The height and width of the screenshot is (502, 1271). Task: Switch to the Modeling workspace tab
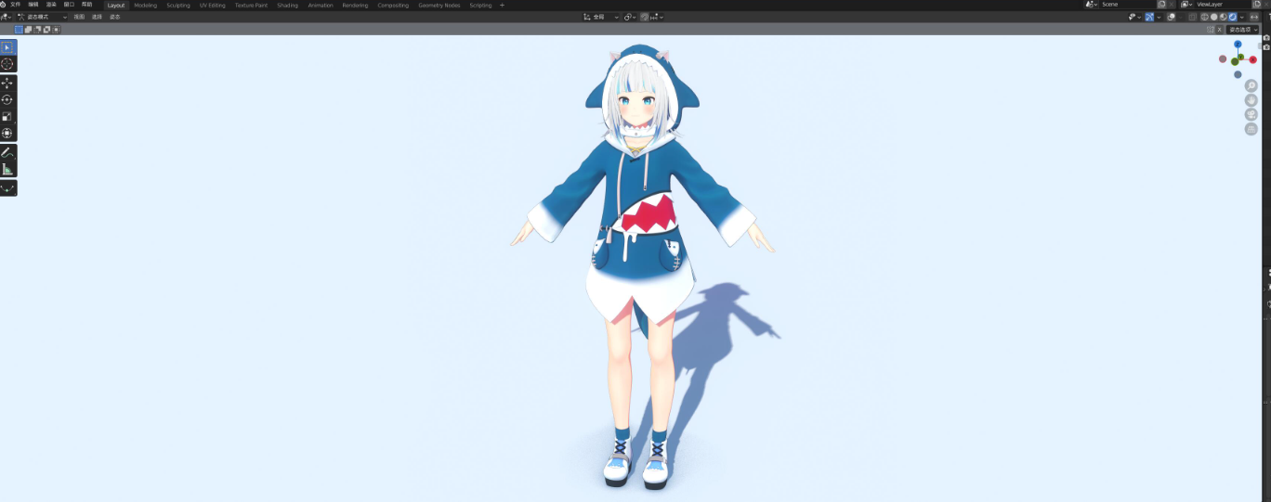coord(146,5)
